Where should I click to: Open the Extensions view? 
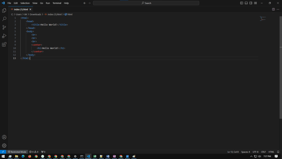pyautogui.click(x=4, y=44)
